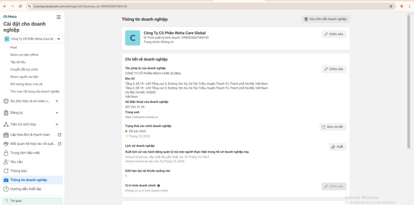Image resolution: width=414 pixels, height=205 pixels.
Task: Click external-link icon beside Lập hóa đơn
Action: coord(59,135)
